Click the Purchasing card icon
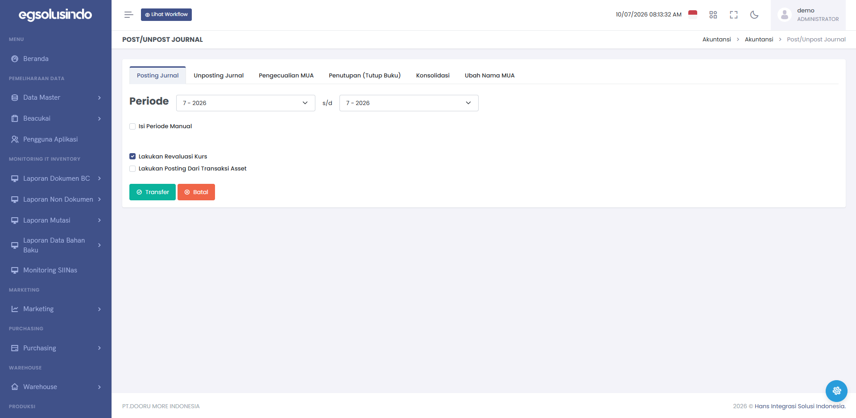 [15, 348]
